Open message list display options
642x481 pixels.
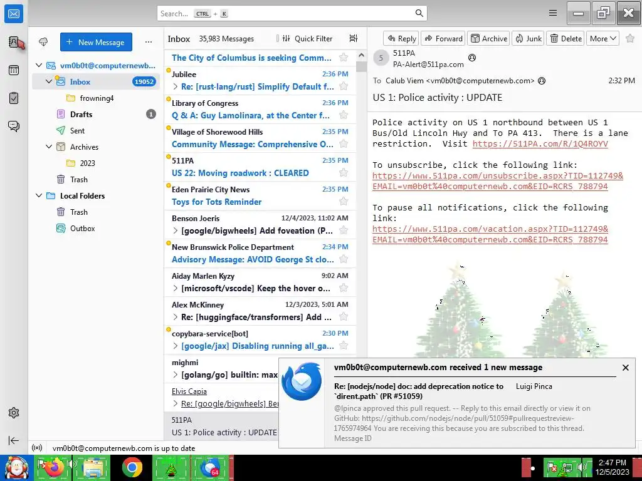pos(353,38)
